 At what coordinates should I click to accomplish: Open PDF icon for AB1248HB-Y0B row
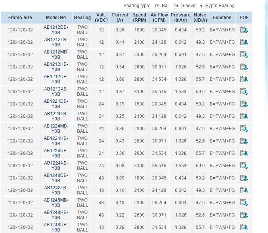coord(244,215)
